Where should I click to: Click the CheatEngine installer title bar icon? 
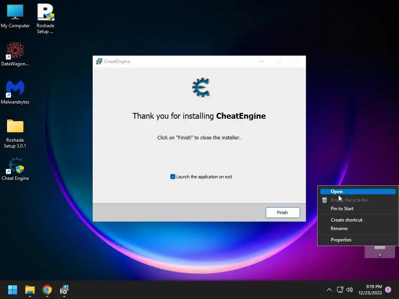[99, 61]
